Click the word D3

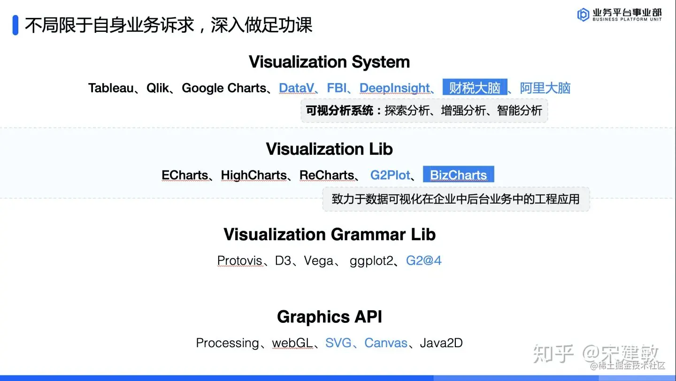coord(283,260)
